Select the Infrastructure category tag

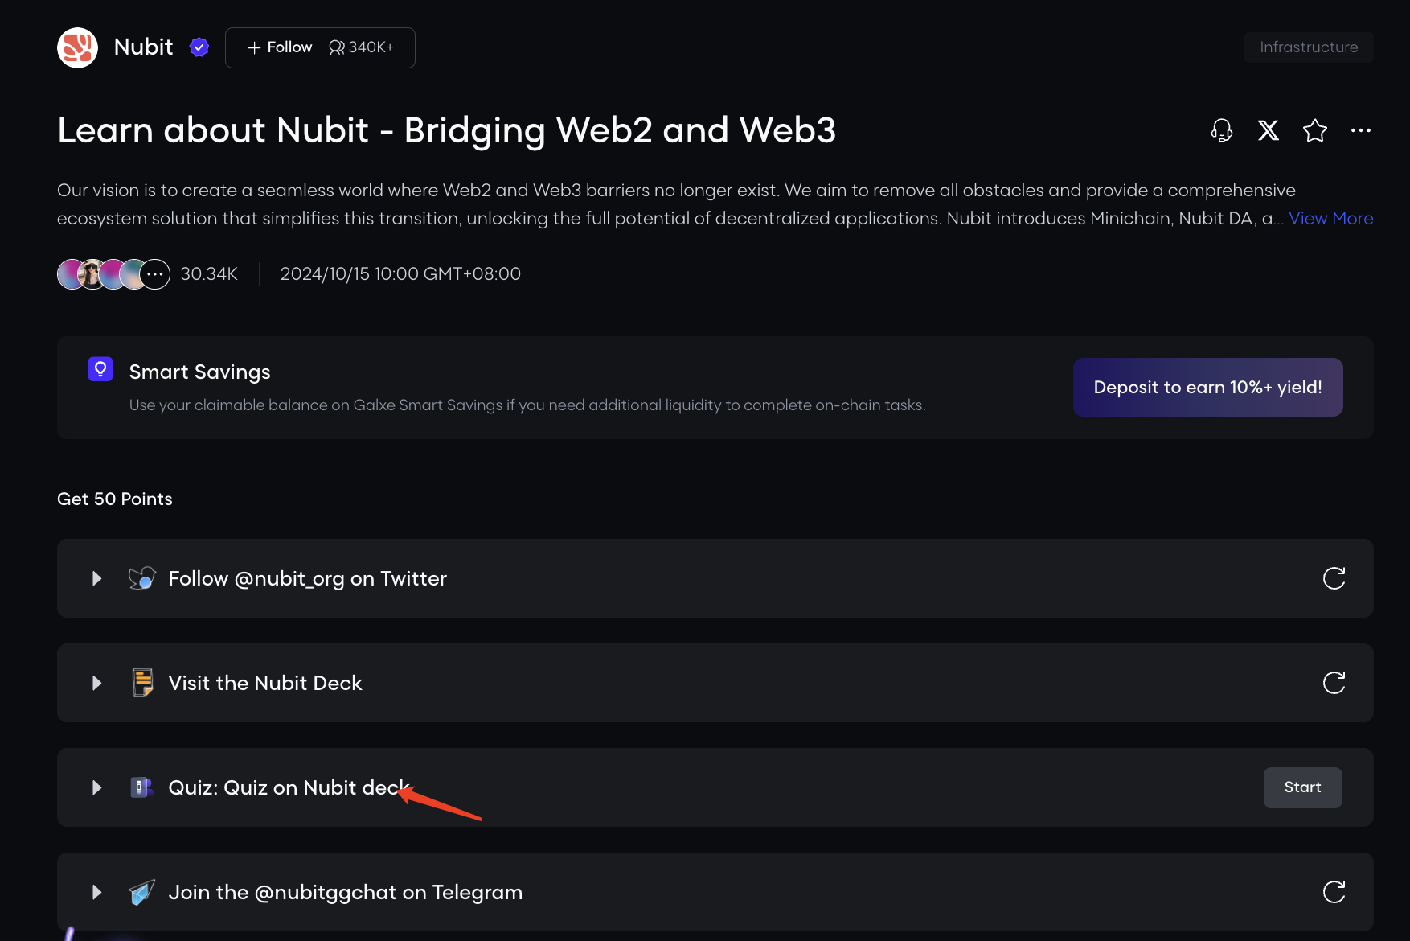[x=1308, y=47]
